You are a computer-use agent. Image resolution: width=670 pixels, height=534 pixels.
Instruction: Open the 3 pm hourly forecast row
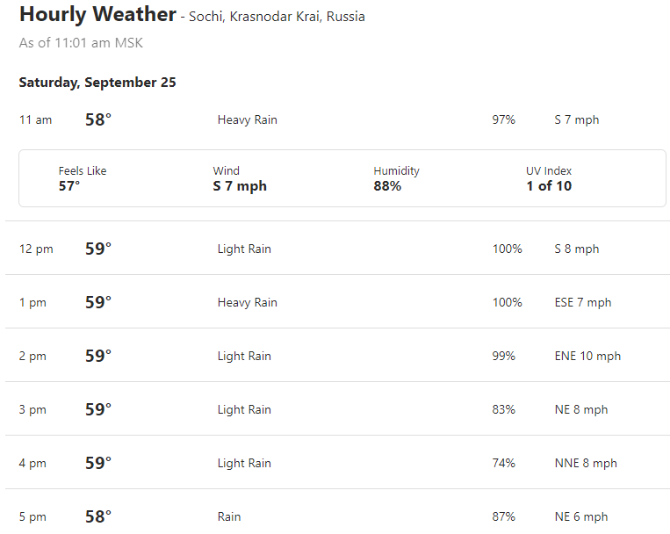point(337,409)
